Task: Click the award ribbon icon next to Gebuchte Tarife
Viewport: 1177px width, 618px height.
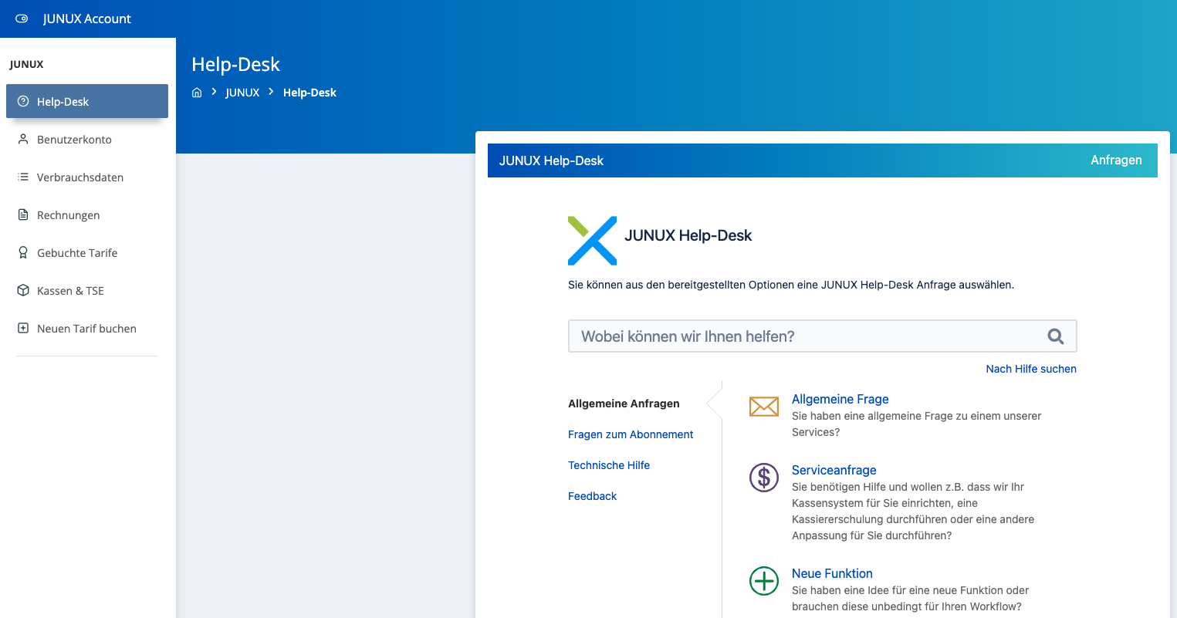Action: pos(23,252)
